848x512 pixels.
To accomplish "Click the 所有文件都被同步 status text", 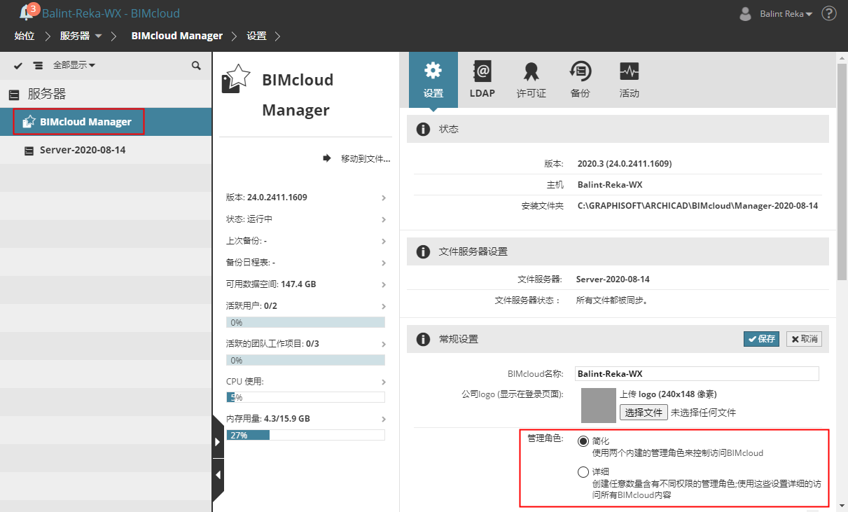I will coord(611,300).
